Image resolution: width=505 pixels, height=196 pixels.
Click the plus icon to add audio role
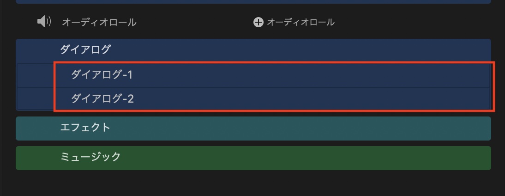[258, 22]
